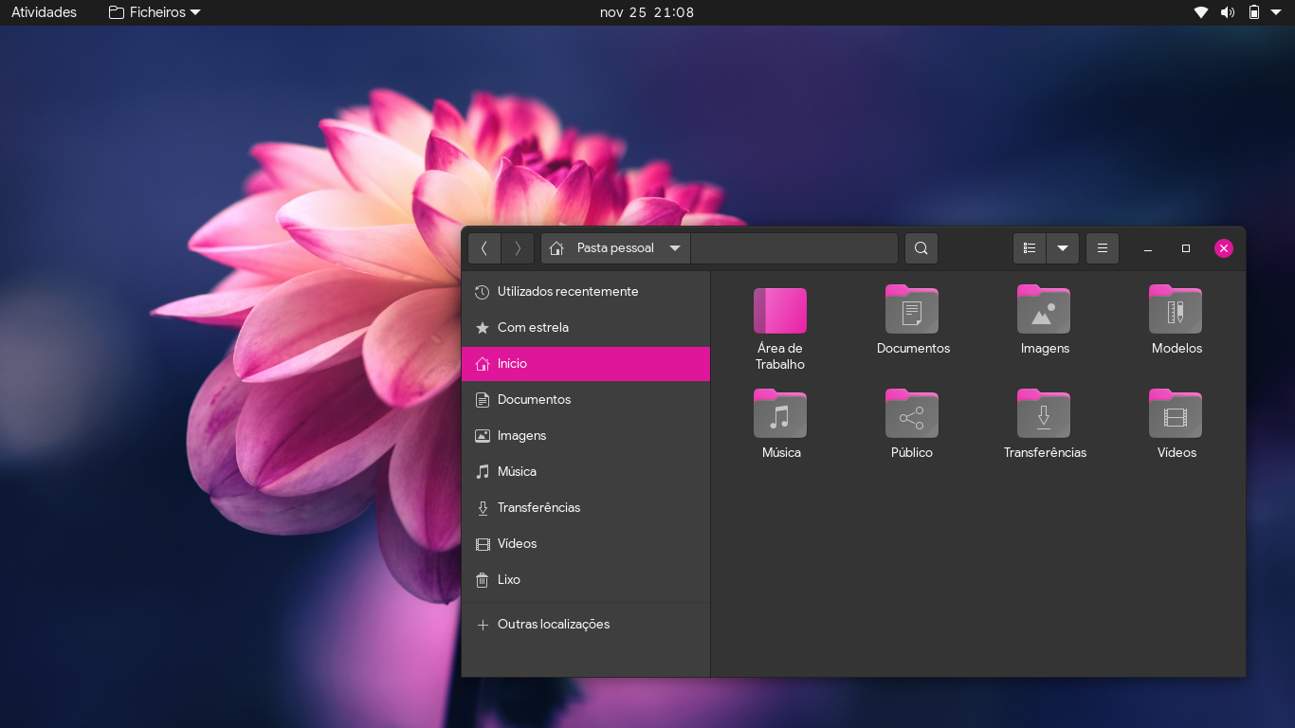This screenshot has height=728, width=1295.
Task: Expand the Pasta pessoal path dropdown
Action: [674, 248]
